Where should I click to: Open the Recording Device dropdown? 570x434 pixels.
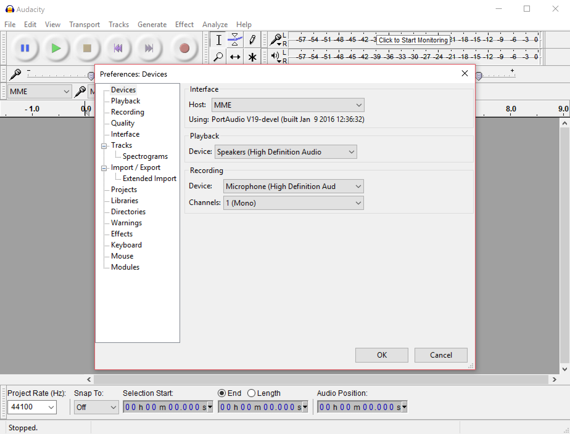293,186
